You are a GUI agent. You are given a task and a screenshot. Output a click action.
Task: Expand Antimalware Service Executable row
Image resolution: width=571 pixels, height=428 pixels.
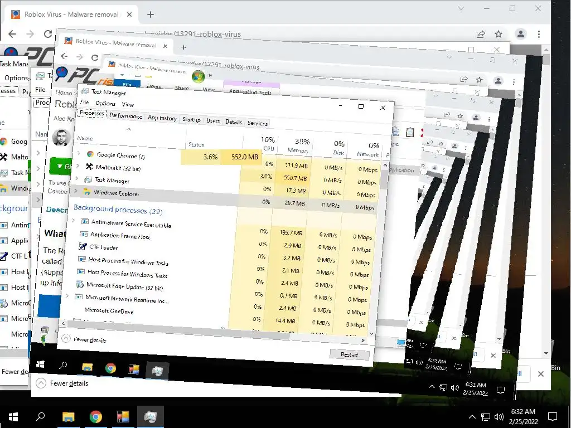pyautogui.click(x=73, y=220)
